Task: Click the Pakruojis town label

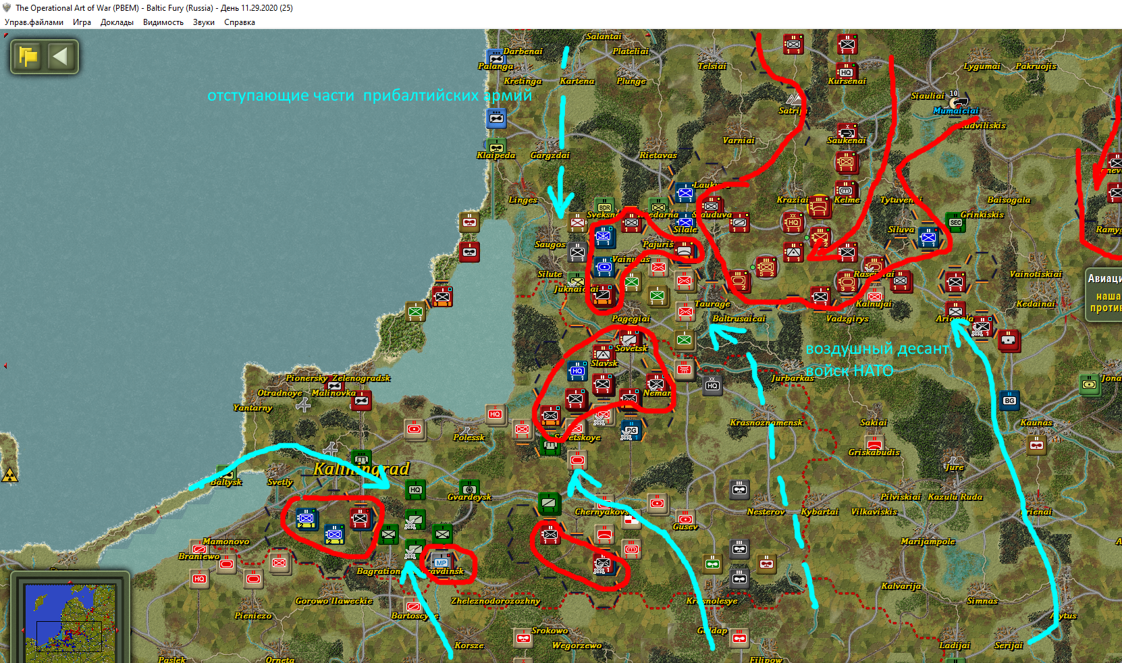Action: tap(1036, 66)
